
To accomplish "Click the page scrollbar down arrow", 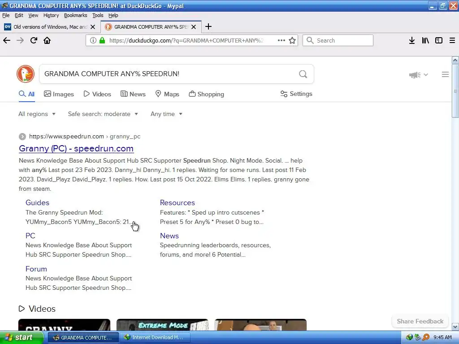I will 455,327.
